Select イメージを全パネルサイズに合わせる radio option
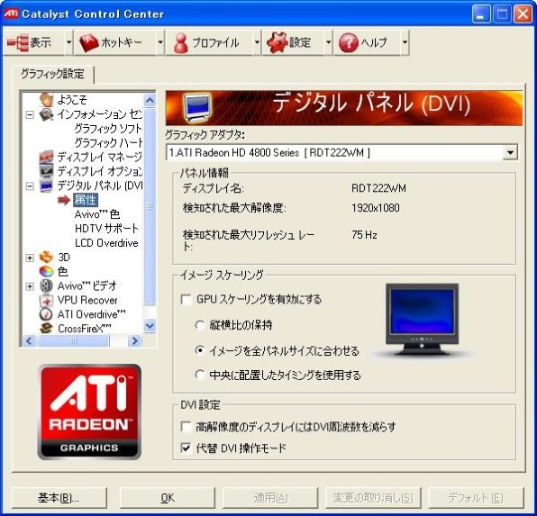537x516 pixels. (x=200, y=350)
